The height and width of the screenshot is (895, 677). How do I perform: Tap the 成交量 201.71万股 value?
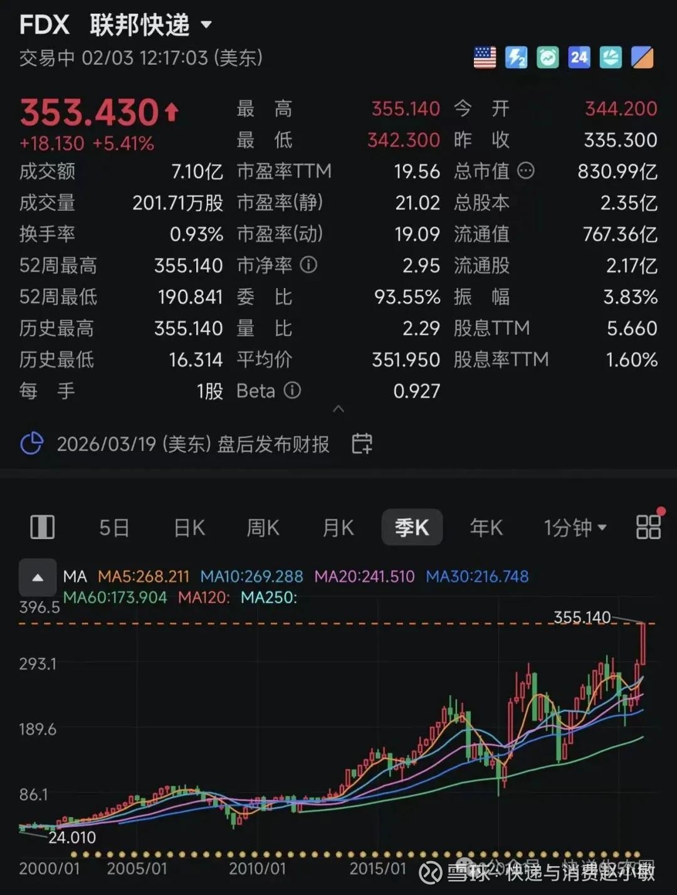point(177,202)
